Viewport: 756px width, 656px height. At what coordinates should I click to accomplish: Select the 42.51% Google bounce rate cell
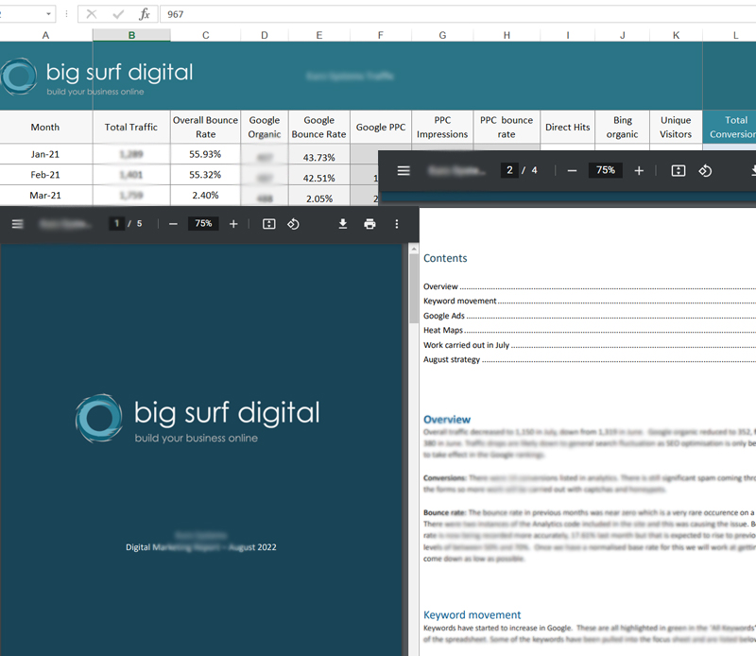coord(318,177)
